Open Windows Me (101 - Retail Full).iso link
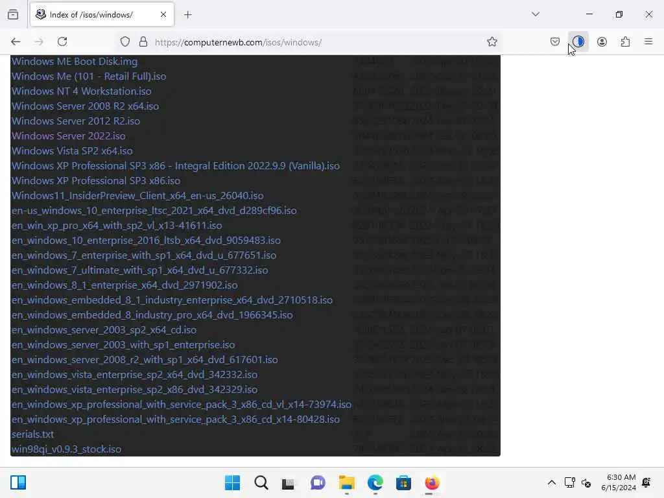 click(x=89, y=77)
